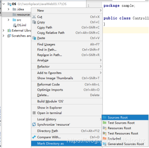The image size is (149, 148).
Task: Click the Paste clipboard icon
Action: [x=35, y=38]
